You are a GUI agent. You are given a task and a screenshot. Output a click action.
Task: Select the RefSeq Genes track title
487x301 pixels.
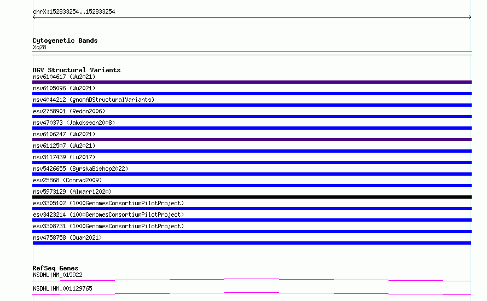coord(55,268)
